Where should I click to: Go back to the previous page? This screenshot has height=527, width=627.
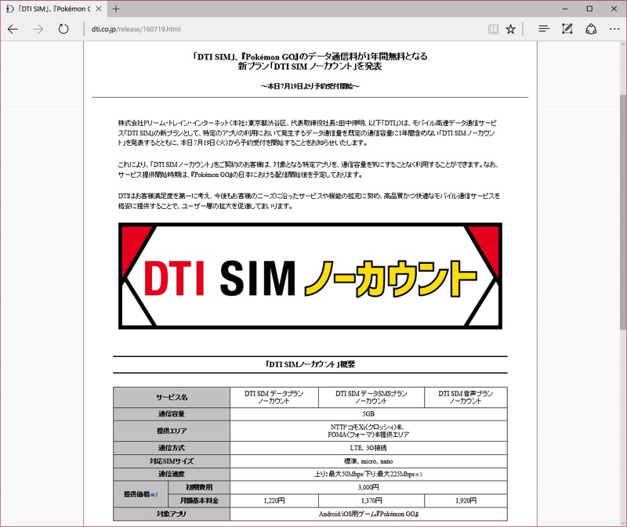(13, 29)
